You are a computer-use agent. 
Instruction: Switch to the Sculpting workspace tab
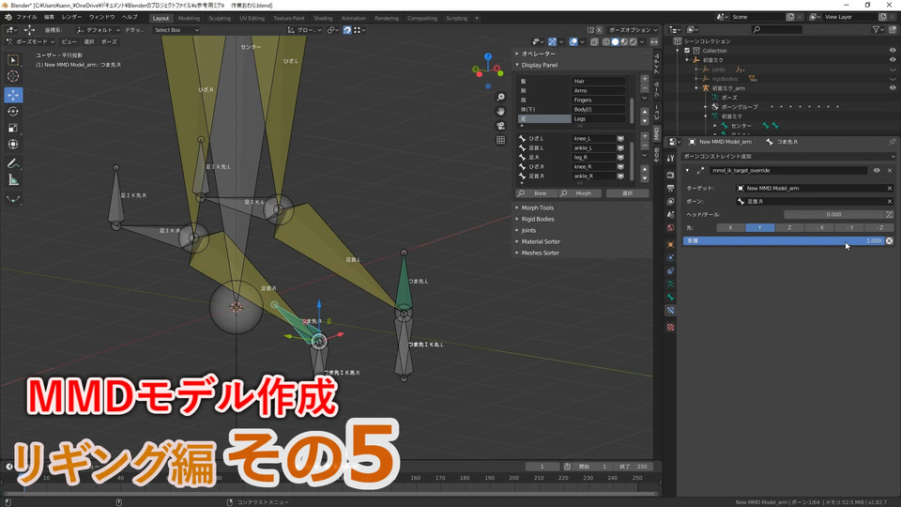(220, 19)
